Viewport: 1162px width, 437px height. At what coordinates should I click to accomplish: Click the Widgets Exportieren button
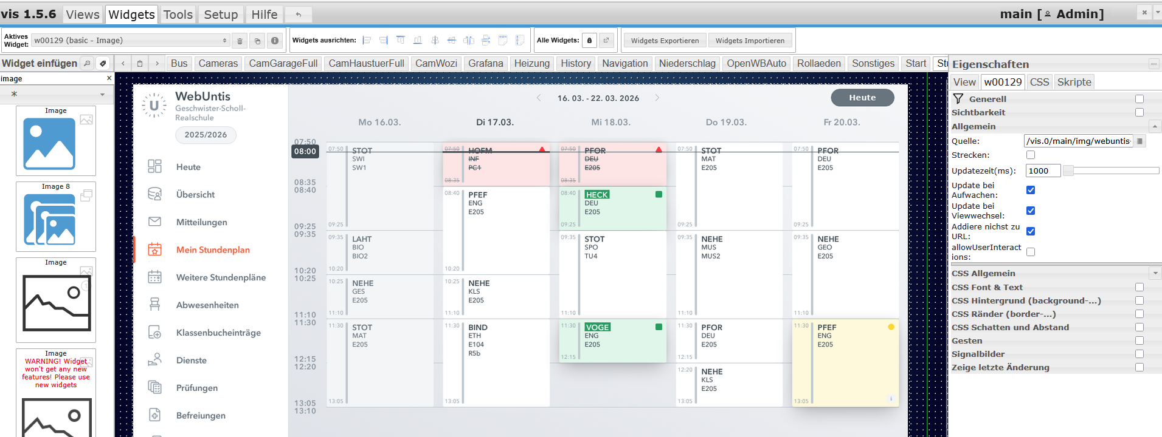(x=665, y=41)
